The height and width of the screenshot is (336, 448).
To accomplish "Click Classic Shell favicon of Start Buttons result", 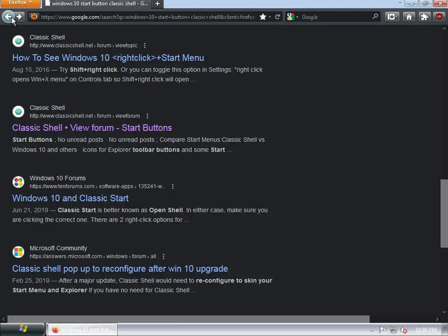I will (18, 112).
